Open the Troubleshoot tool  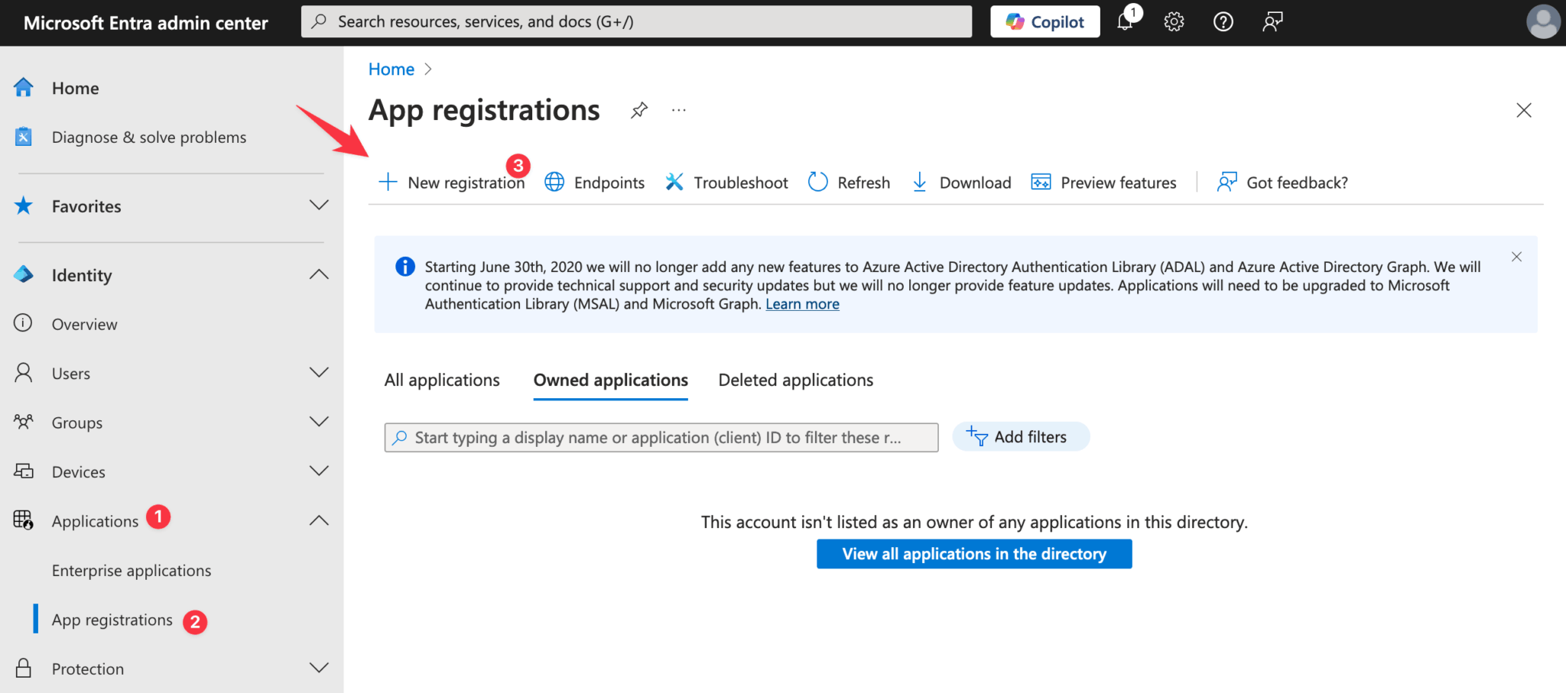point(726,183)
